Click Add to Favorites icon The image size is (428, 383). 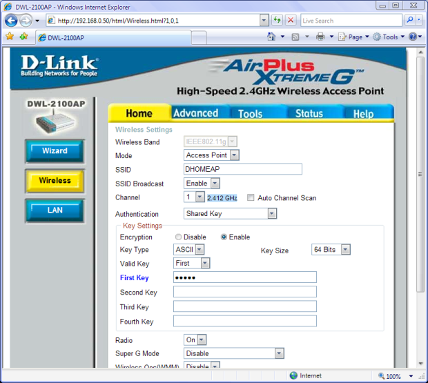tap(23, 37)
